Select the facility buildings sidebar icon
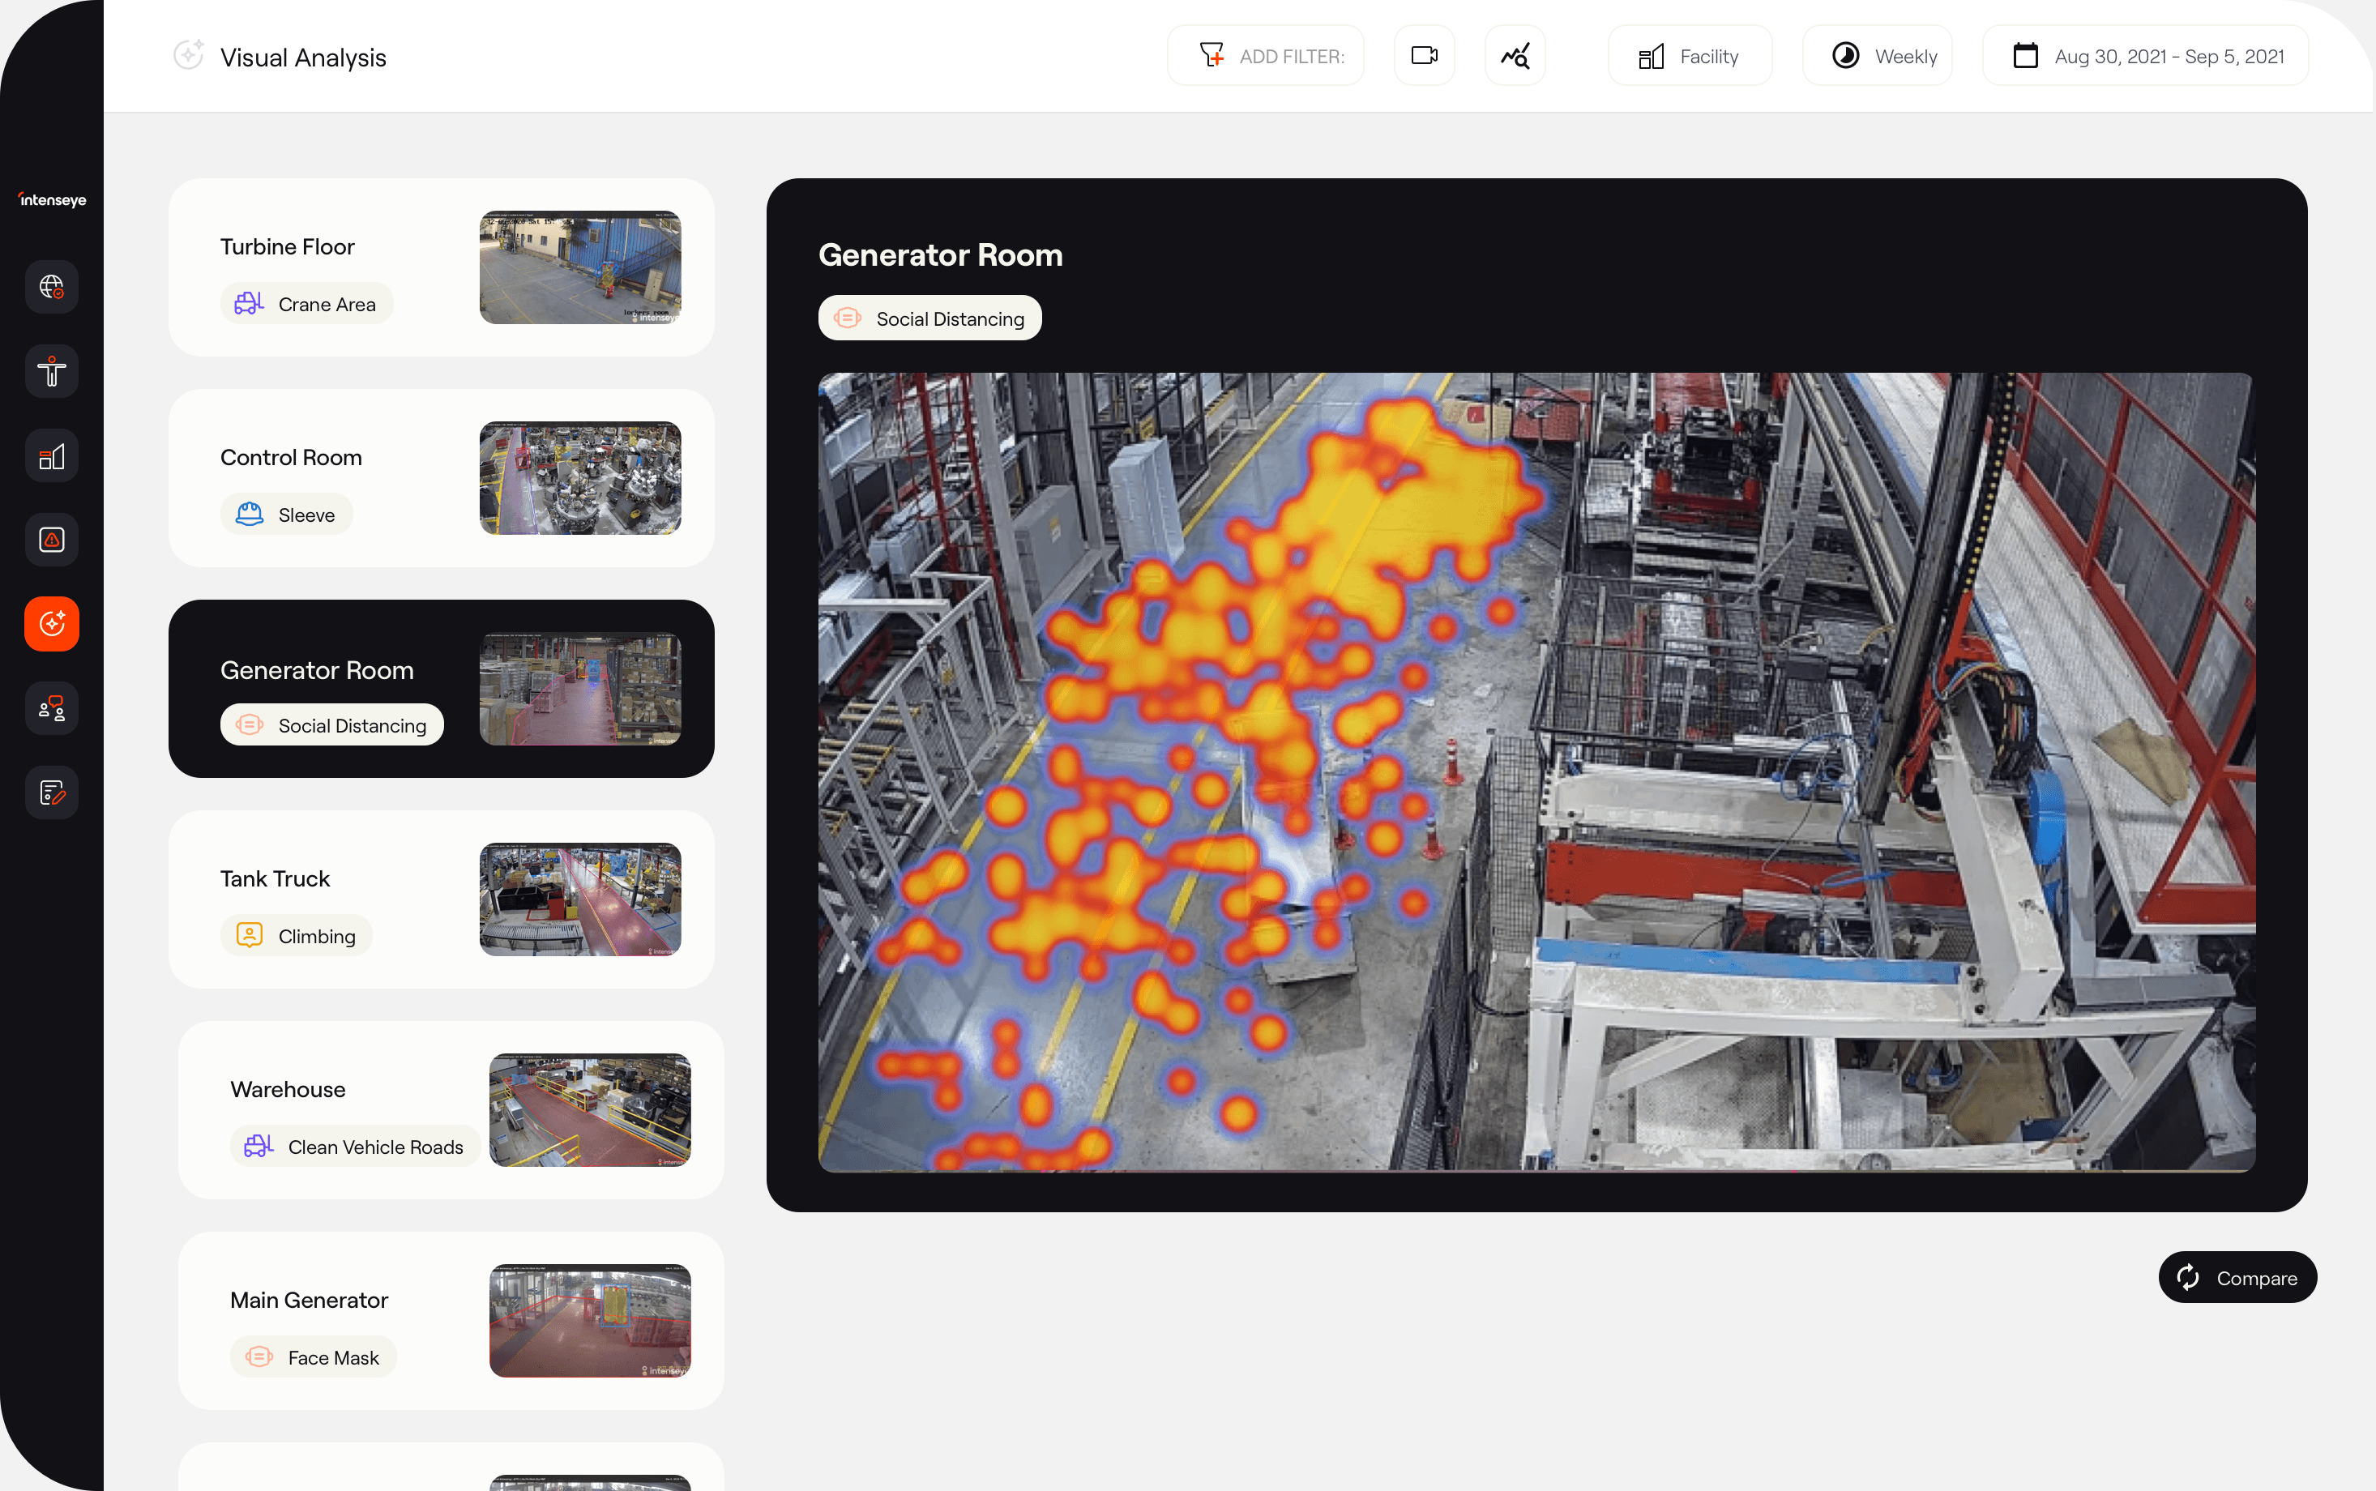 click(51, 456)
